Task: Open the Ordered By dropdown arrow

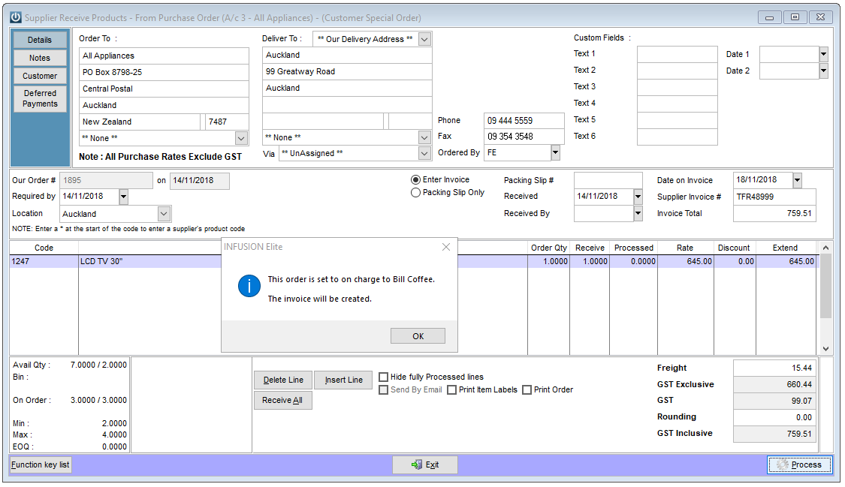Action: [556, 153]
